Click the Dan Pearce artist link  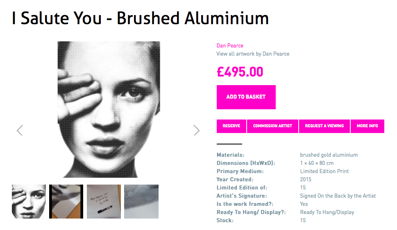[x=230, y=45]
